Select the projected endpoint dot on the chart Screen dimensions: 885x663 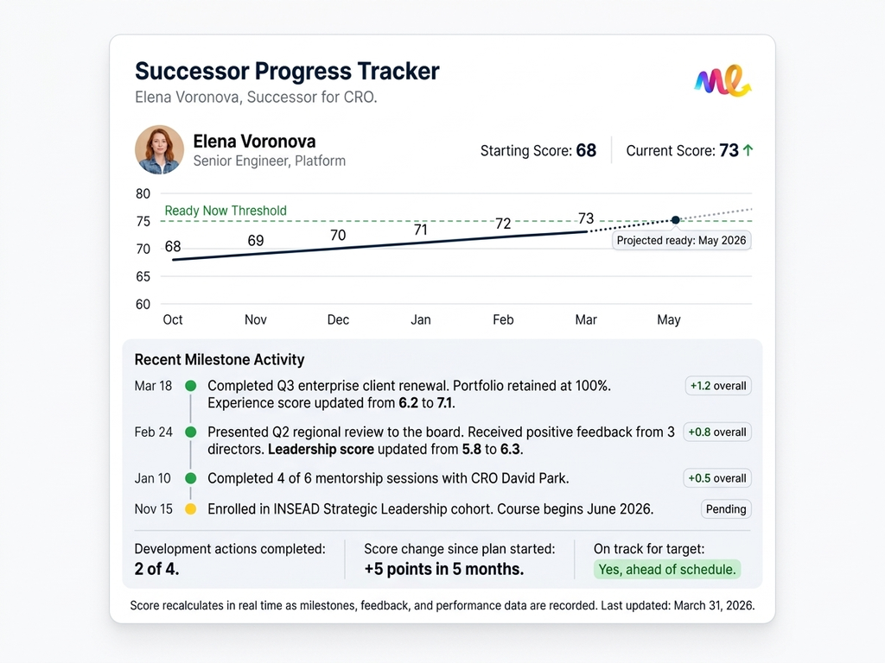coord(676,221)
